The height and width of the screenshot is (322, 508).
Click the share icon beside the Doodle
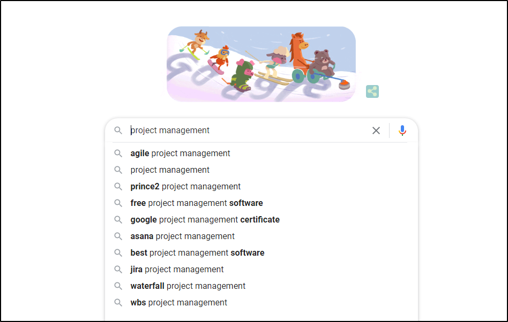[x=372, y=91]
